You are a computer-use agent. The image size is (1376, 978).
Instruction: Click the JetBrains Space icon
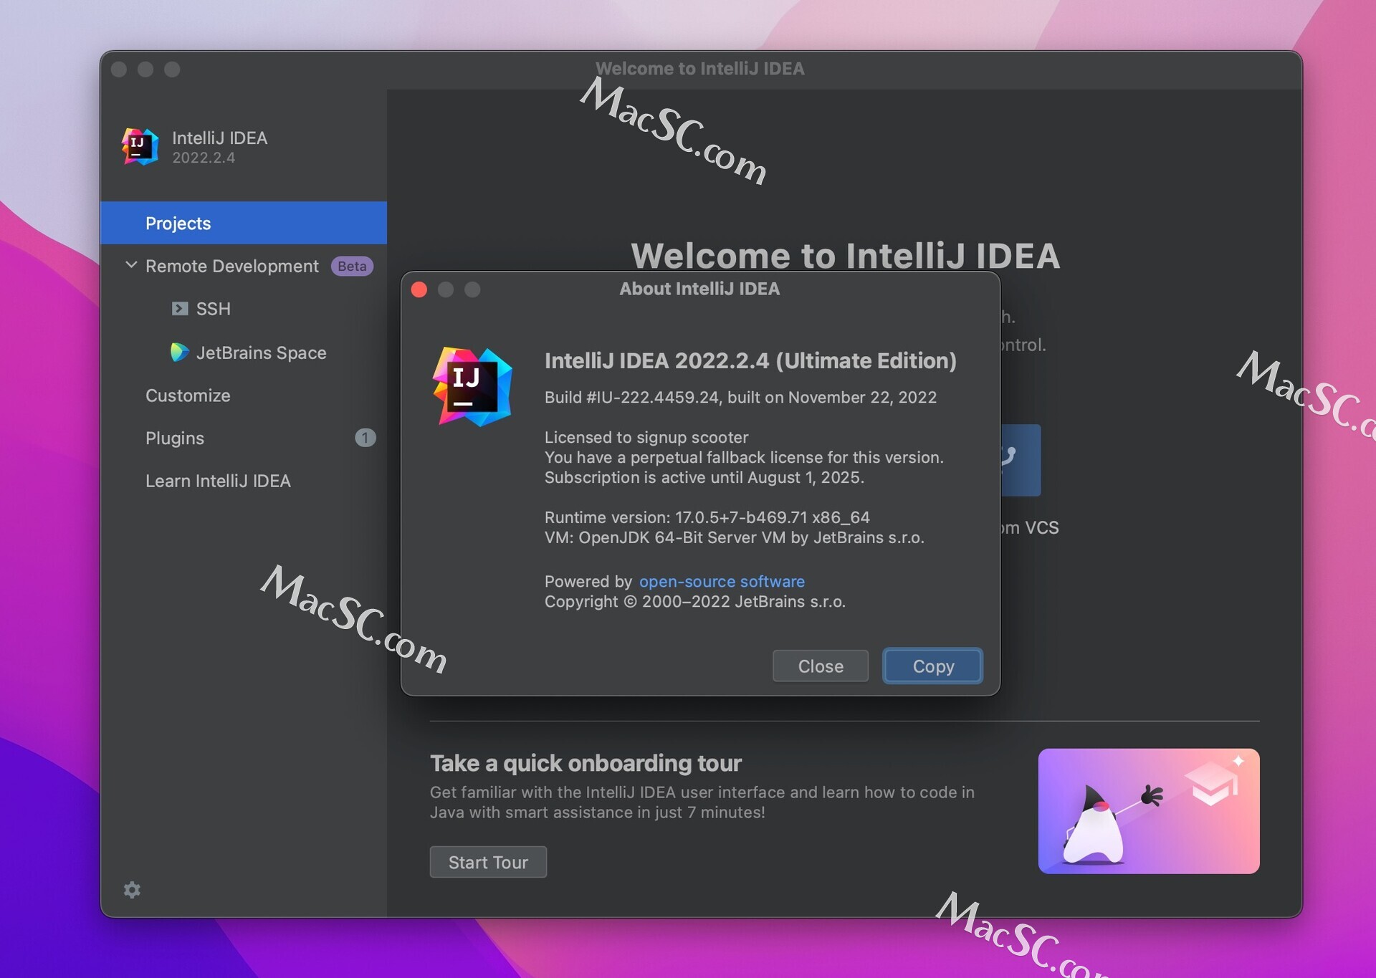tap(179, 353)
